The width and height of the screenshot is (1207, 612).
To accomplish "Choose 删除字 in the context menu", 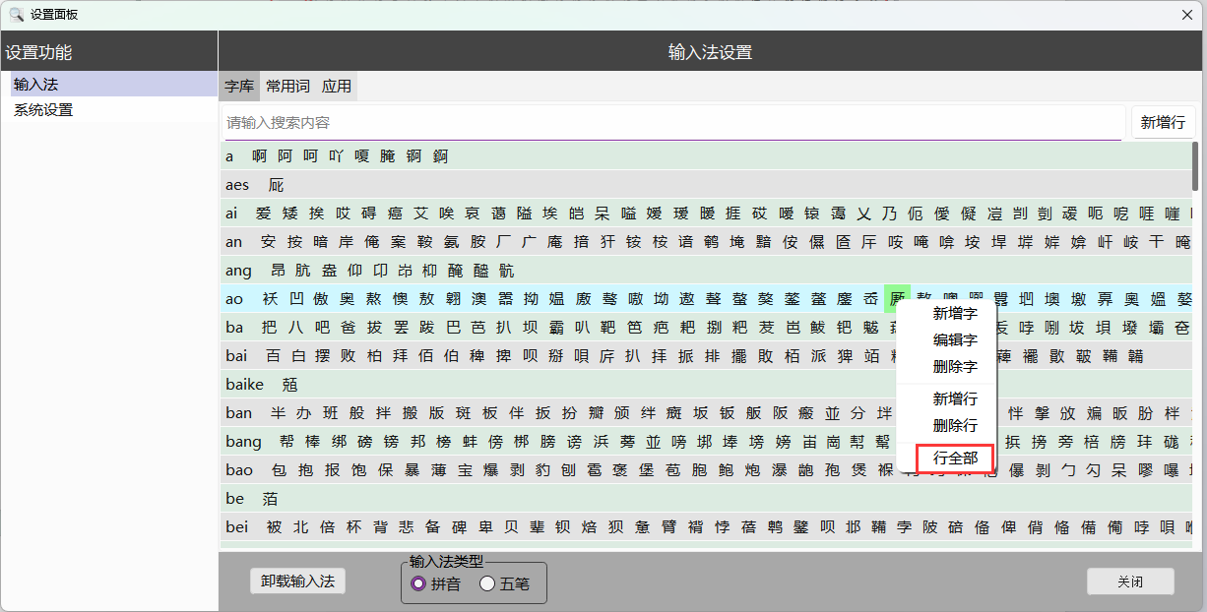I will [955, 367].
